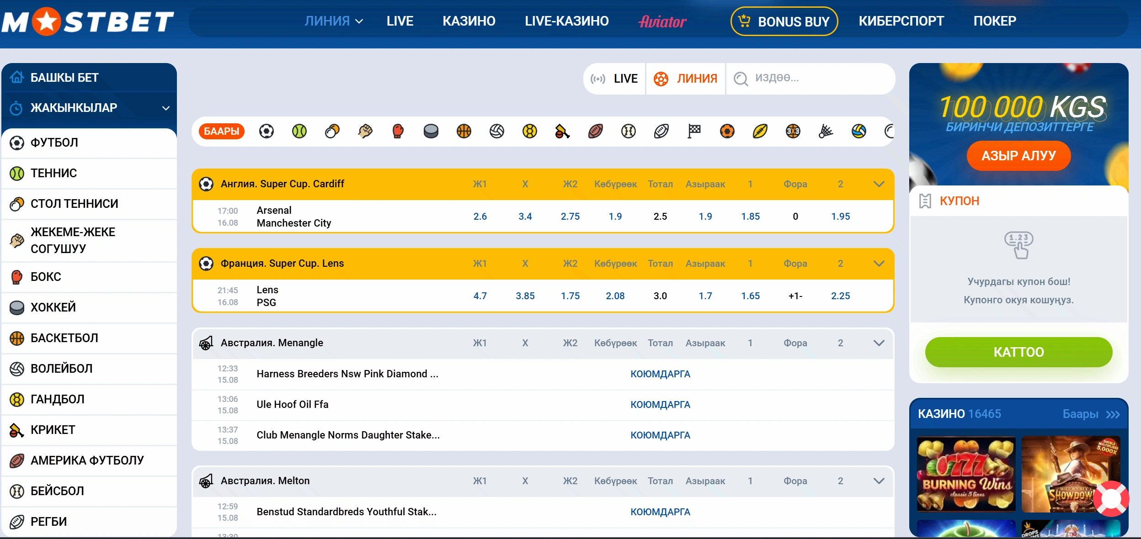Open ТЕННИС in the left sidebar
The height and width of the screenshot is (539, 1141).
(x=89, y=174)
